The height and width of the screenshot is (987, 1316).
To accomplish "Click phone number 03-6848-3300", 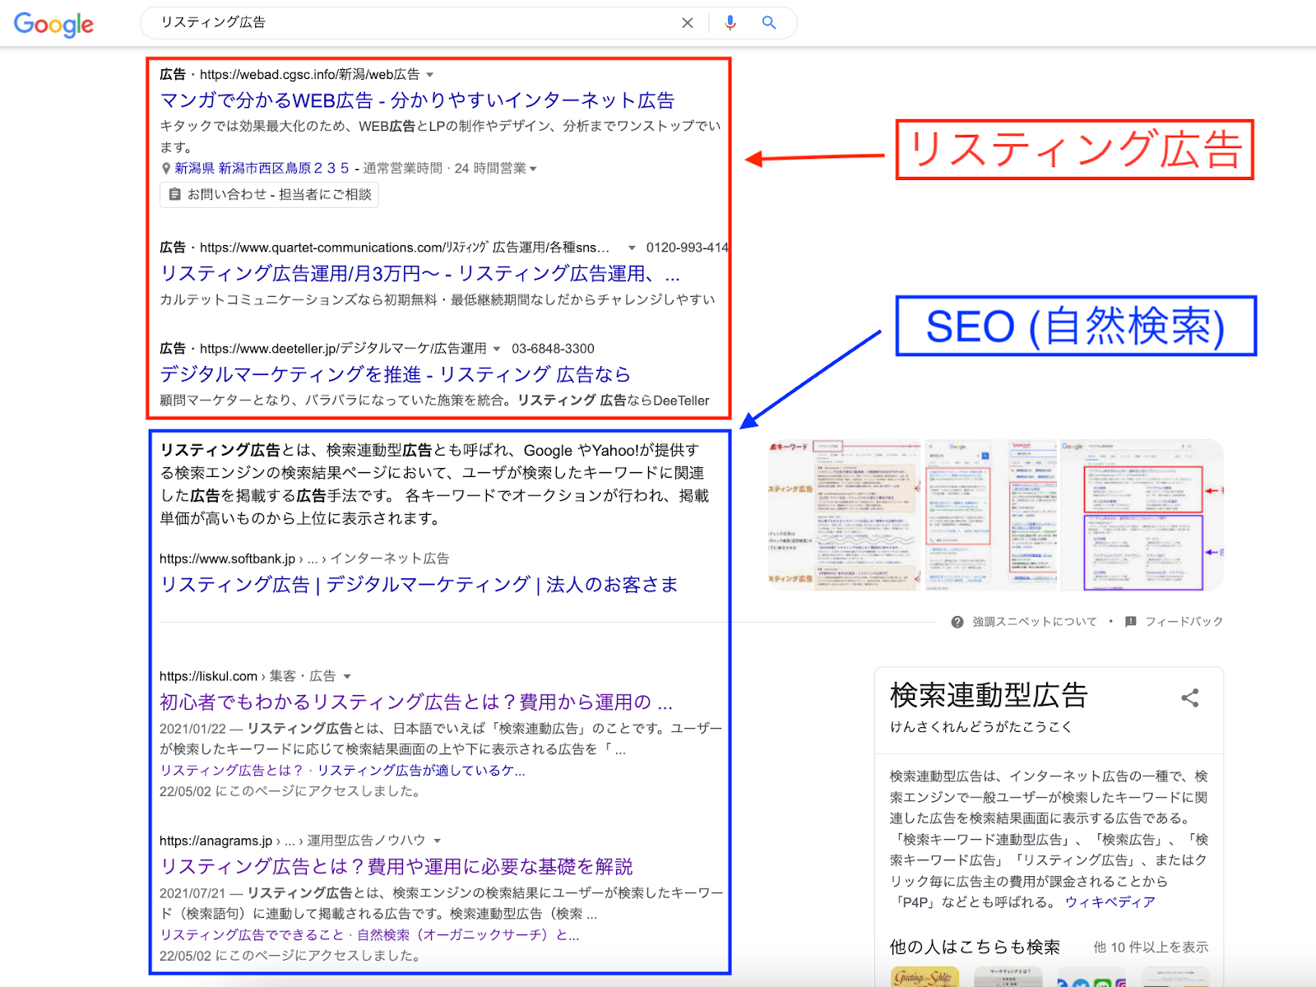I will pos(553,349).
